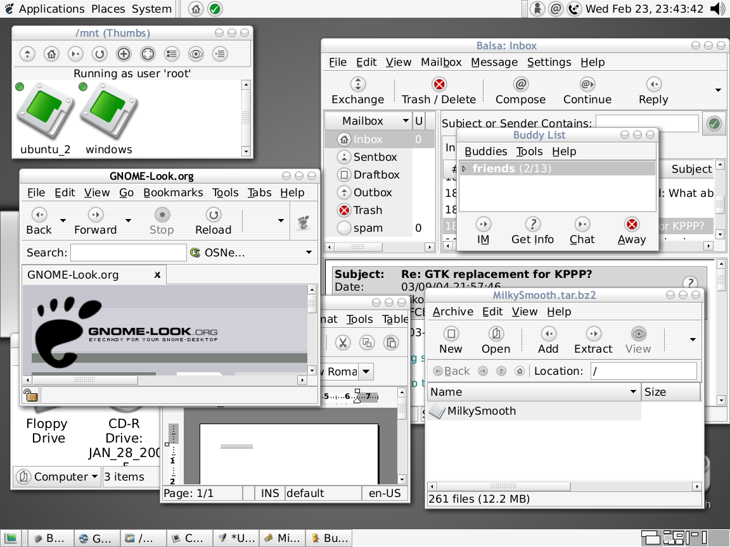Select MilkySmooth folder in archive list
This screenshot has height=547, width=730.
tap(534, 411)
